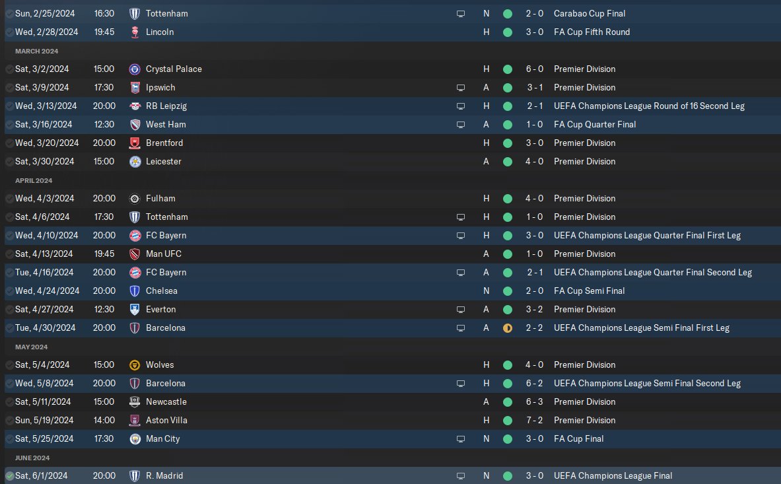The image size is (781, 484).
Task: Select the FA Cup Final competition text
Action: tap(579, 438)
